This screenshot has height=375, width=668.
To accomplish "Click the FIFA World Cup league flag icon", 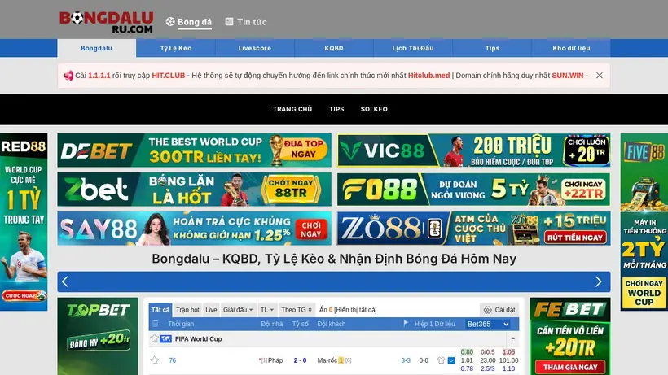I will pyautogui.click(x=165, y=339).
